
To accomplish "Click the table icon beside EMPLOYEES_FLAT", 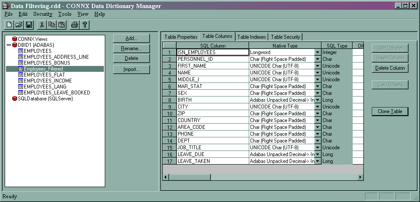I will (x=20, y=75).
